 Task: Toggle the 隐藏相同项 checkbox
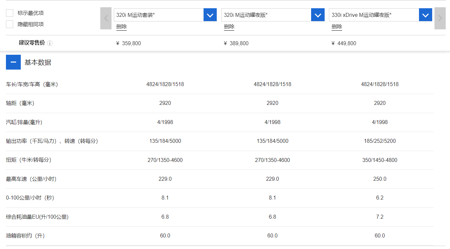pos(10,24)
